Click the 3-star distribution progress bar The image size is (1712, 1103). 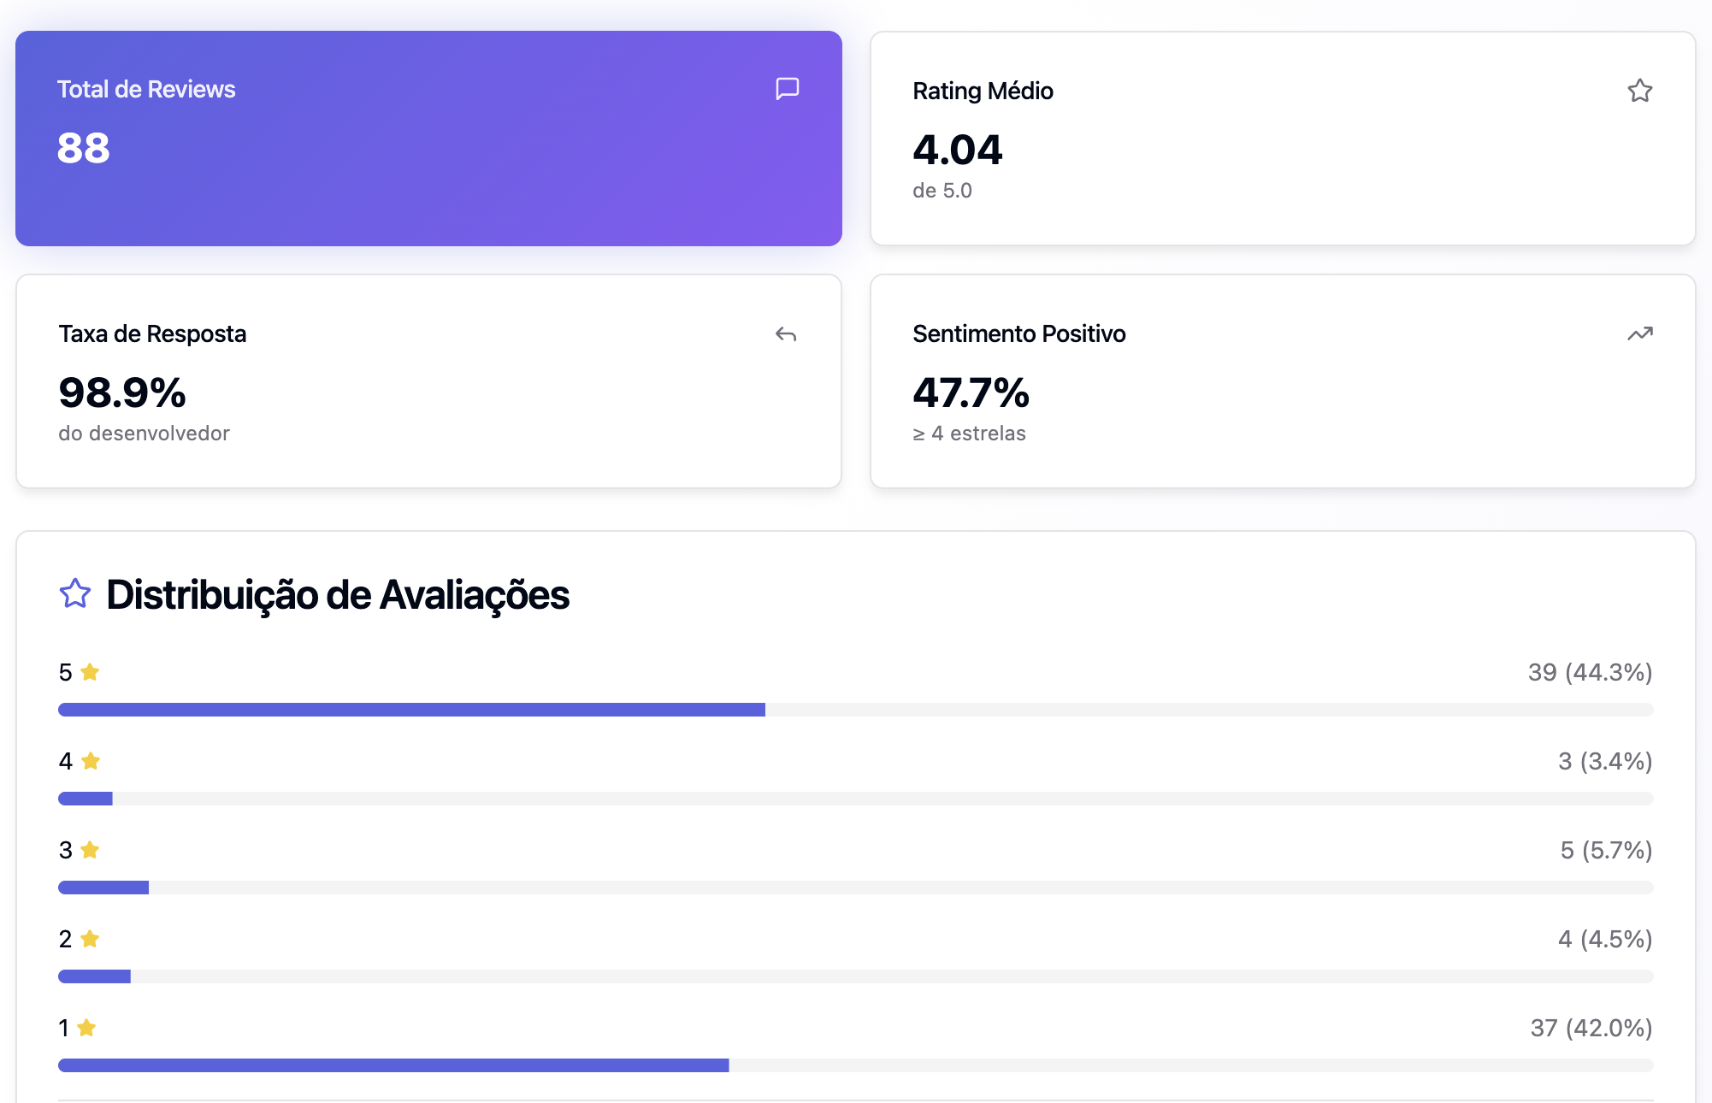pyautogui.click(x=855, y=888)
